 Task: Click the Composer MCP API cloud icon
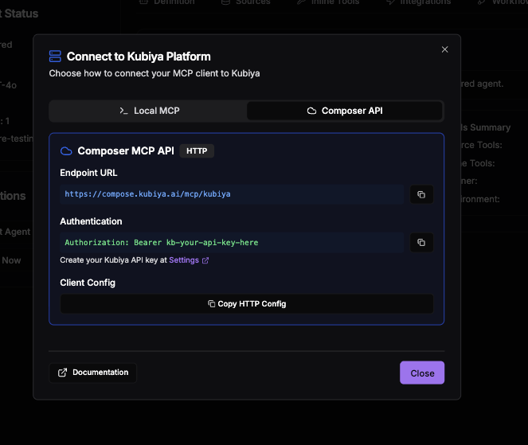(x=66, y=151)
